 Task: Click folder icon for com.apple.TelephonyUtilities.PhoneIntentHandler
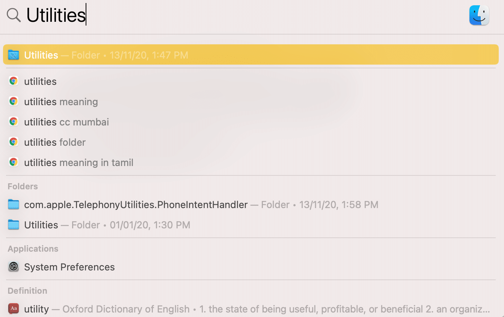(x=14, y=205)
